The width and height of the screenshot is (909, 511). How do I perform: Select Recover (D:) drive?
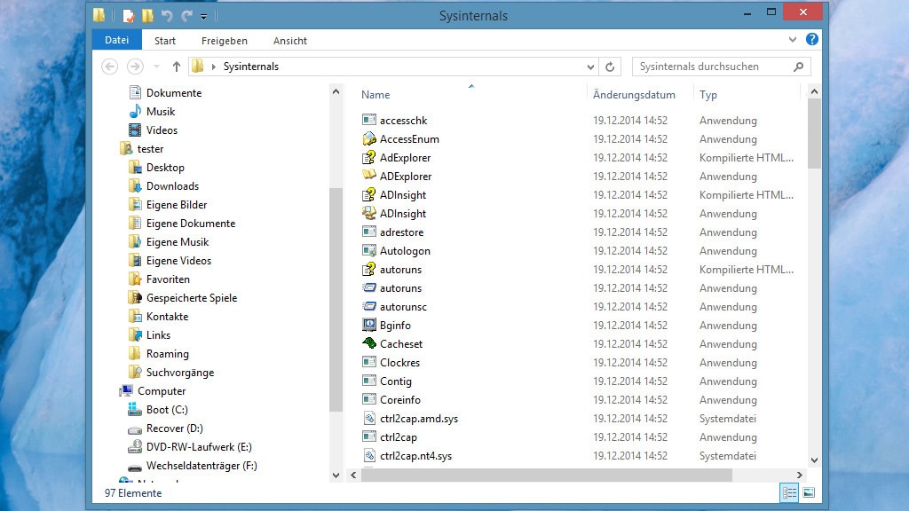pos(175,428)
